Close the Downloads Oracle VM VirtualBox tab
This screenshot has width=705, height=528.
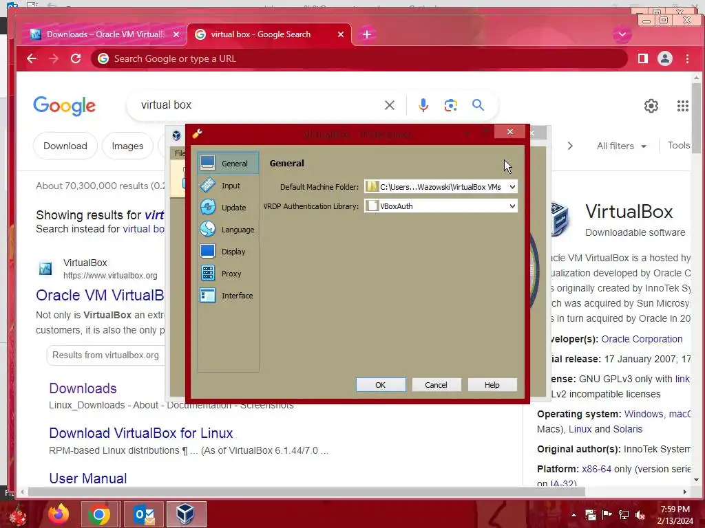[x=176, y=34]
